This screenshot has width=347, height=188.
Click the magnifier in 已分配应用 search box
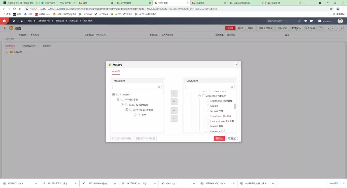coord(231,87)
